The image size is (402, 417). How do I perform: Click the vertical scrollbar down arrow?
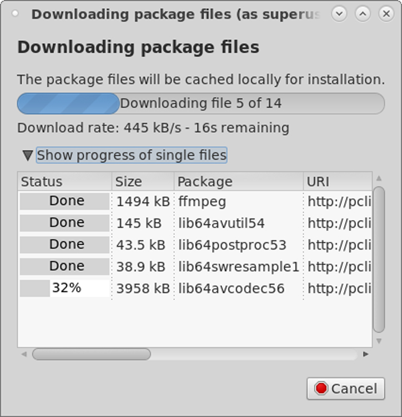pyautogui.click(x=379, y=341)
